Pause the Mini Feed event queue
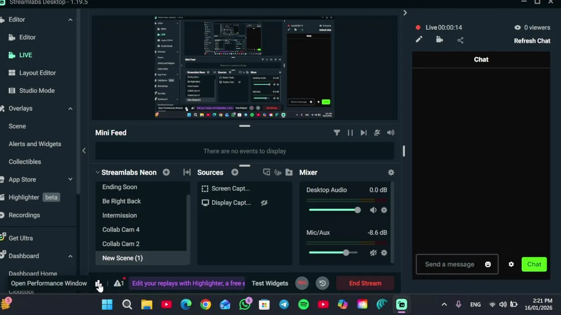 click(x=350, y=133)
